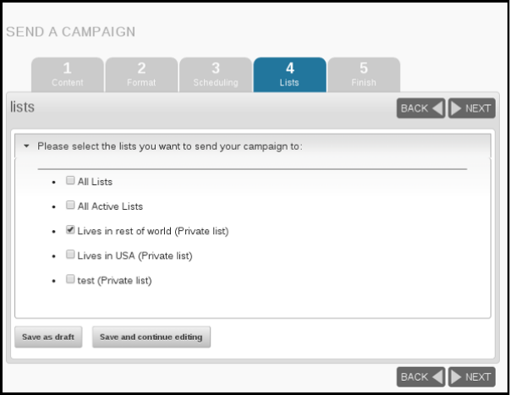The height and width of the screenshot is (395, 510).
Task: Open the step 2 Format tab
Action: (141, 74)
